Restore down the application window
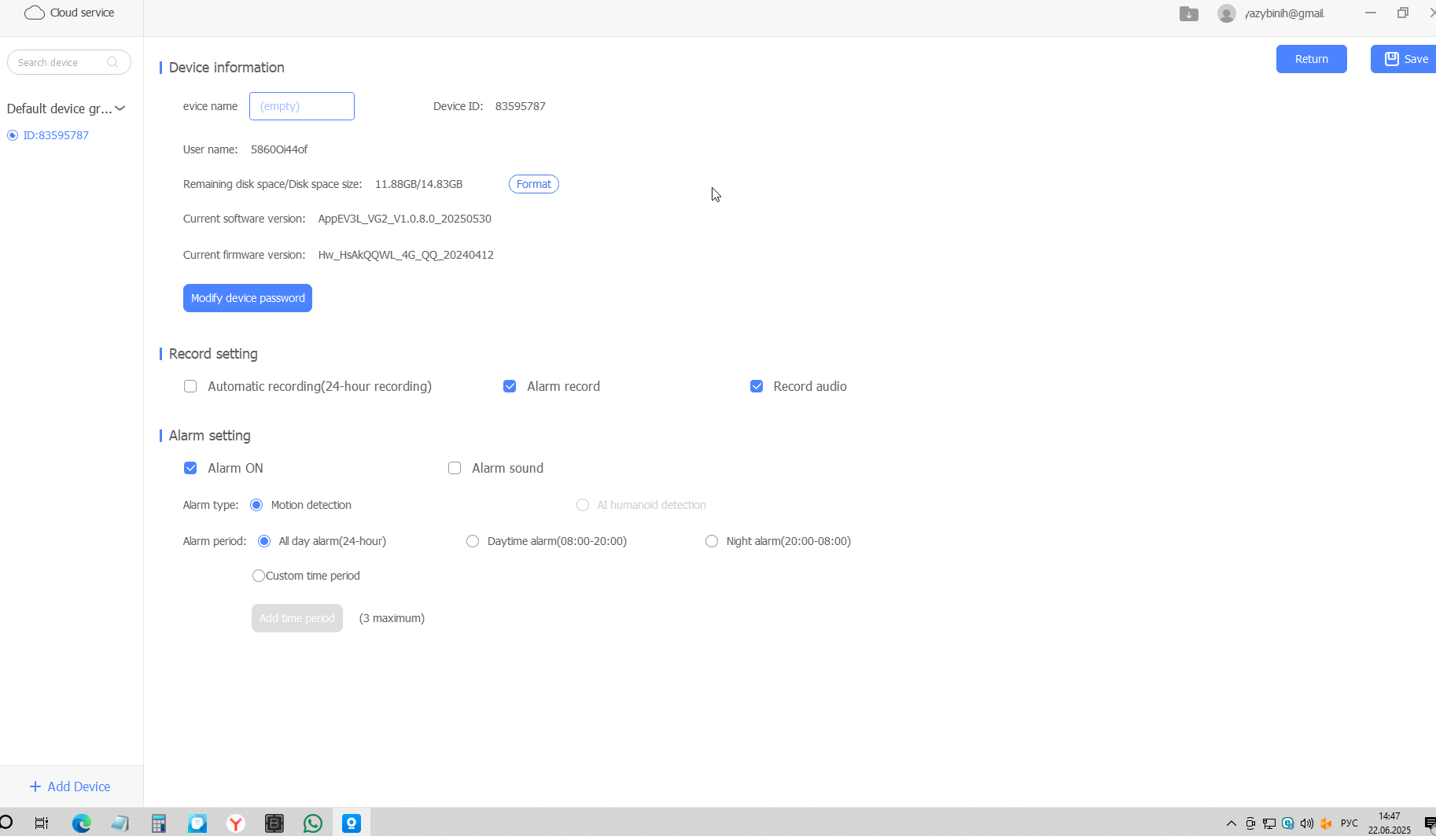 pyautogui.click(x=1403, y=13)
